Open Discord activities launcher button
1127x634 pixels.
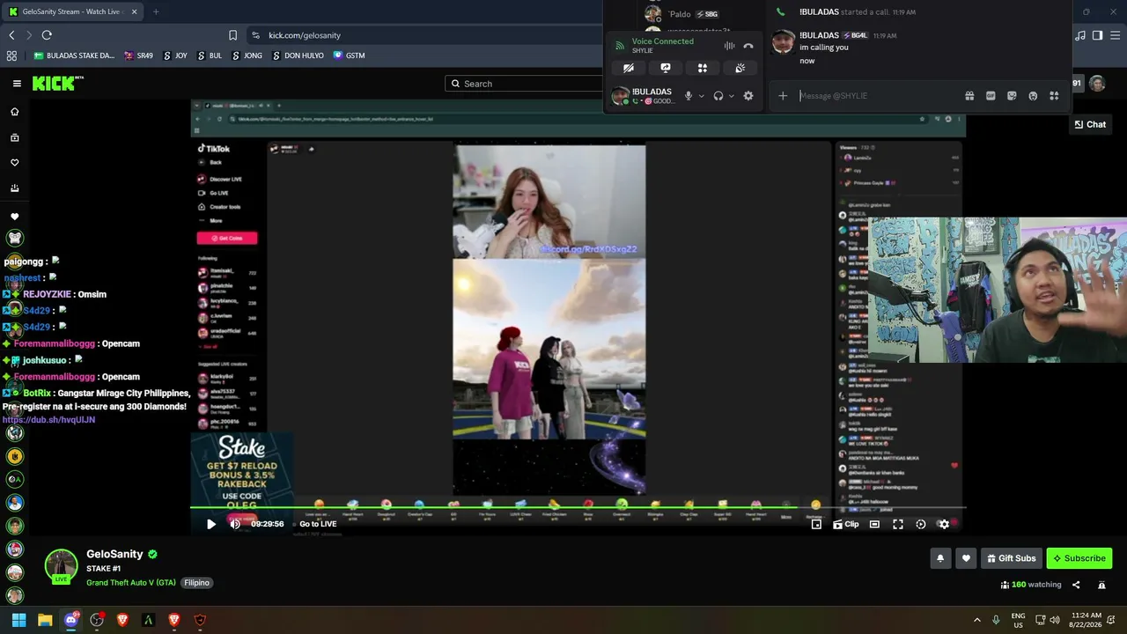(703, 68)
